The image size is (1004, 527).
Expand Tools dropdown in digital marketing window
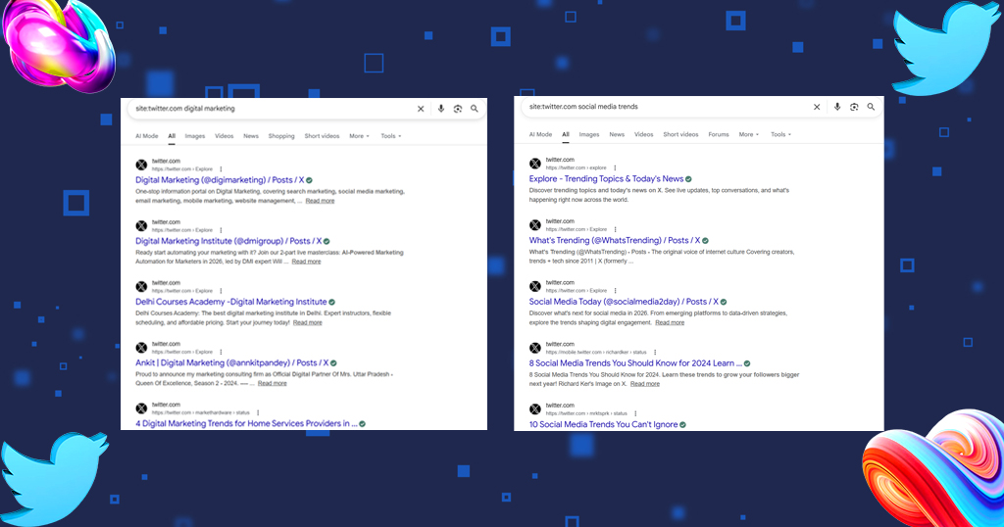point(391,136)
